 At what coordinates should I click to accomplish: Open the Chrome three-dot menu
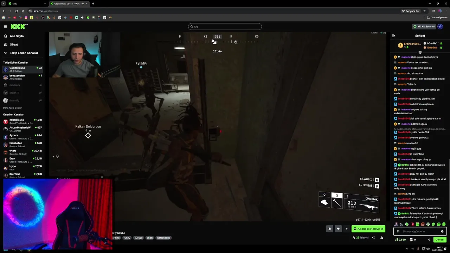[x=446, y=11]
